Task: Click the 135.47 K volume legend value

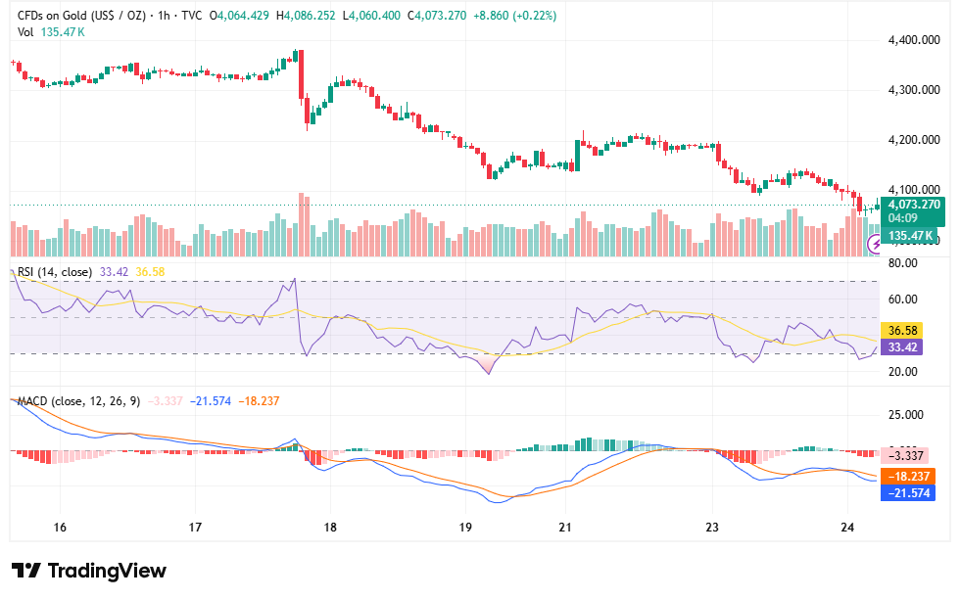Action: pos(63,31)
